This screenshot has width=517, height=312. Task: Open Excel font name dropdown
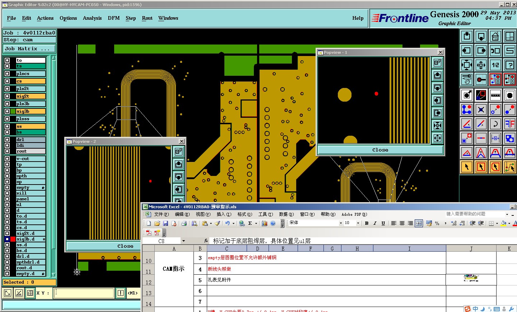click(341, 223)
